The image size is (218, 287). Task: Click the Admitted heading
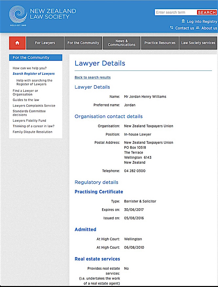85,230
